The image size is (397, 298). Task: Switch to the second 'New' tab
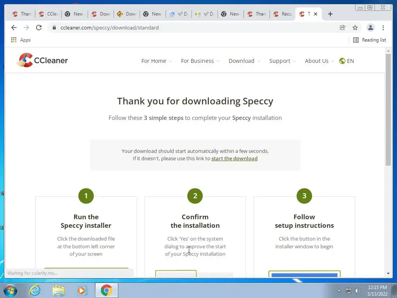152,14
